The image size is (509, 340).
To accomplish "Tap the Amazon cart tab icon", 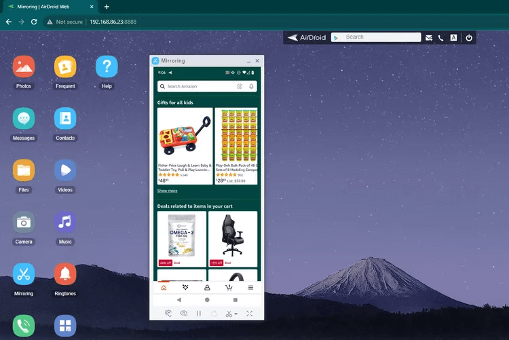I will click(x=229, y=287).
